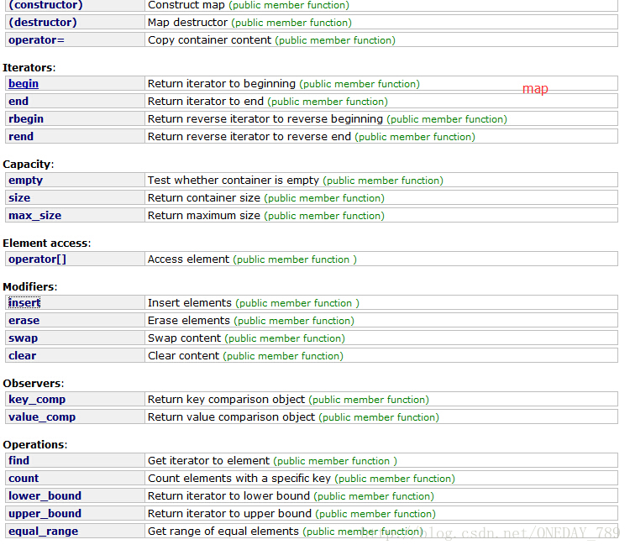The width and height of the screenshot is (630, 550).
Task: Click the size member function link
Action: (19, 197)
